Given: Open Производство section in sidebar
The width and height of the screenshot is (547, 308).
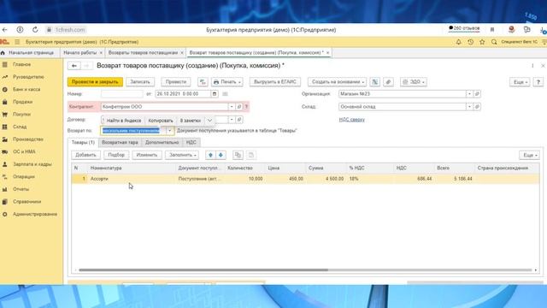Looking at the screenshot, I should pos(28,139).
